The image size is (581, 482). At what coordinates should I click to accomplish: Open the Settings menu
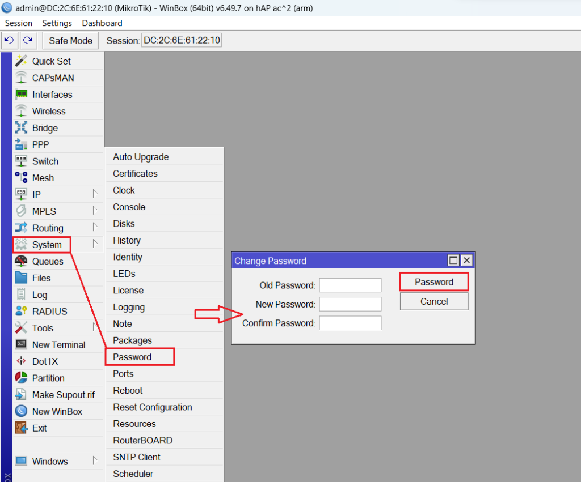tap(57, 23)
